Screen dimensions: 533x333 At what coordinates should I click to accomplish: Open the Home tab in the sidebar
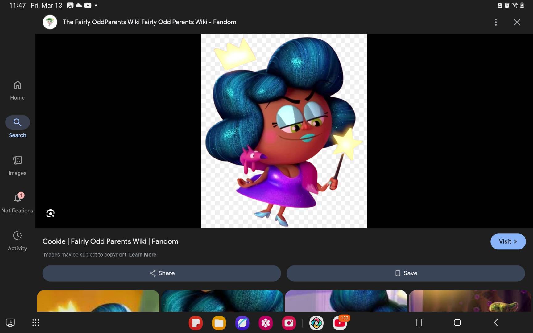tap(17, 91)
